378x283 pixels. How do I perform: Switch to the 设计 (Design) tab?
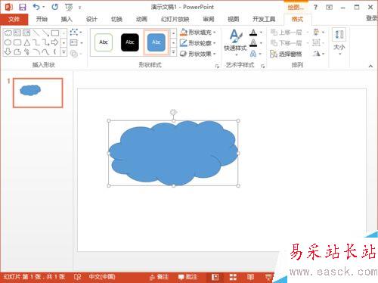(91, 19)
